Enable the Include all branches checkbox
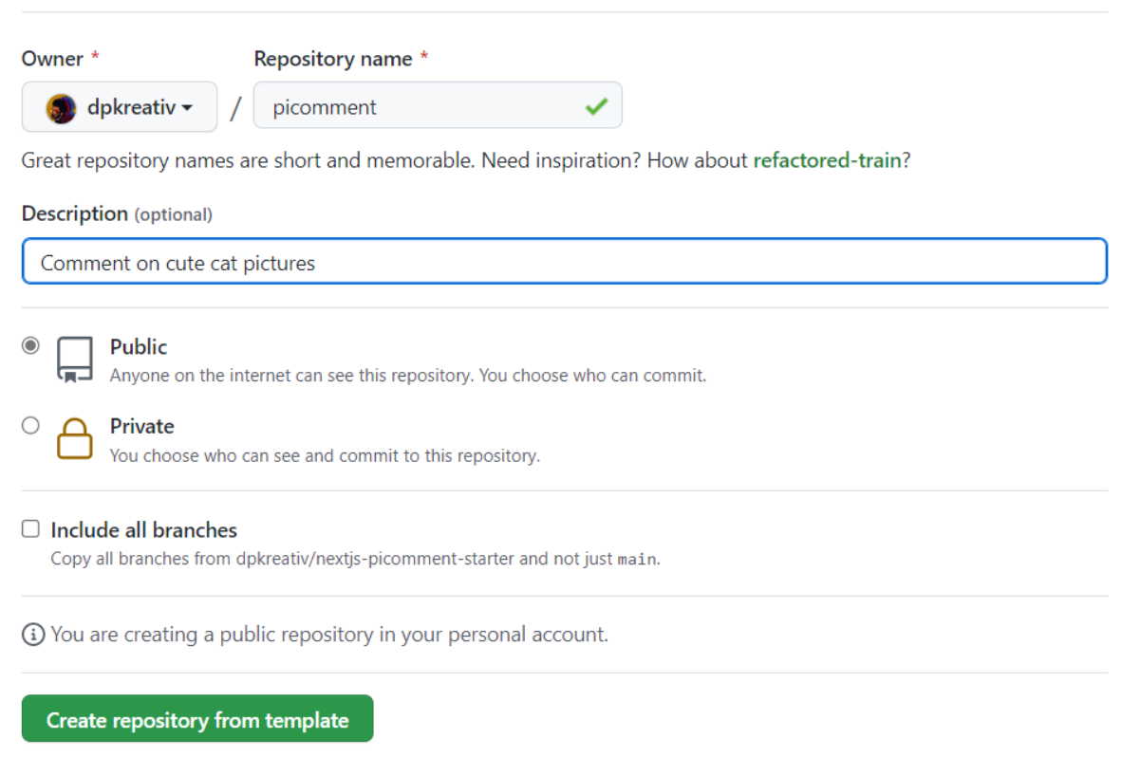Image resolution: width=1122 pixels, height=757 pixels. click(31, 529)
